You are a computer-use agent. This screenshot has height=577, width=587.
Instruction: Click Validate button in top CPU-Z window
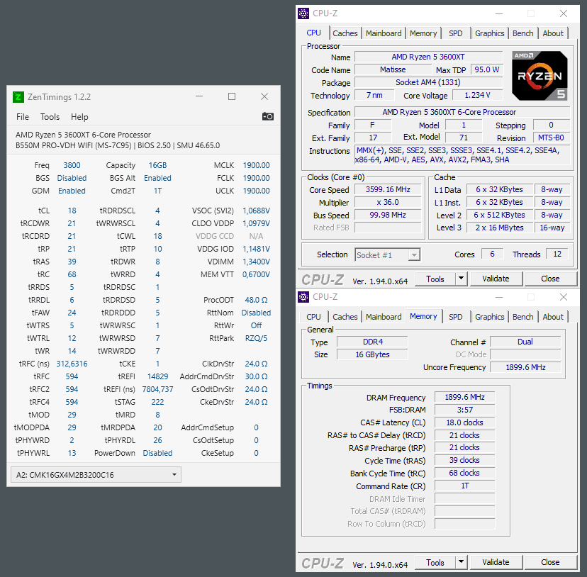point(496,279)
